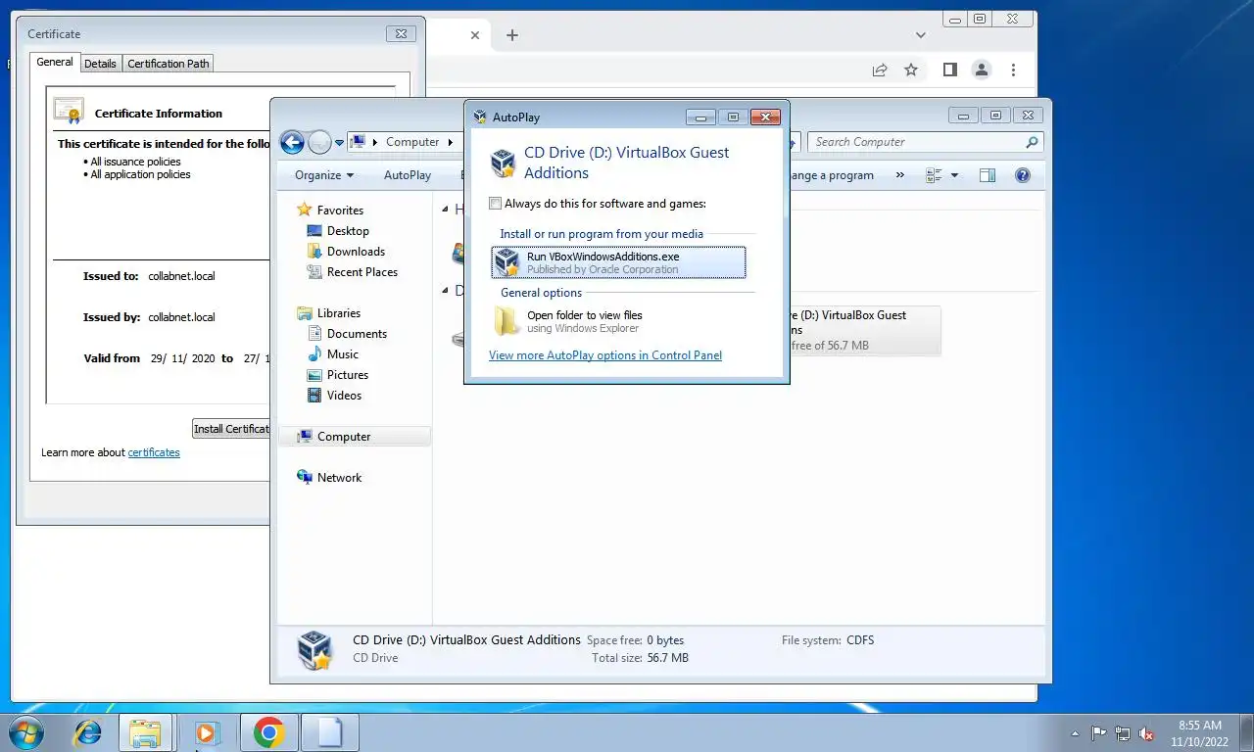Open recent pages dropdown in Explorer
Viewport: 1254px width, 752px height.
pyautogui.click(x=340, y=143)
